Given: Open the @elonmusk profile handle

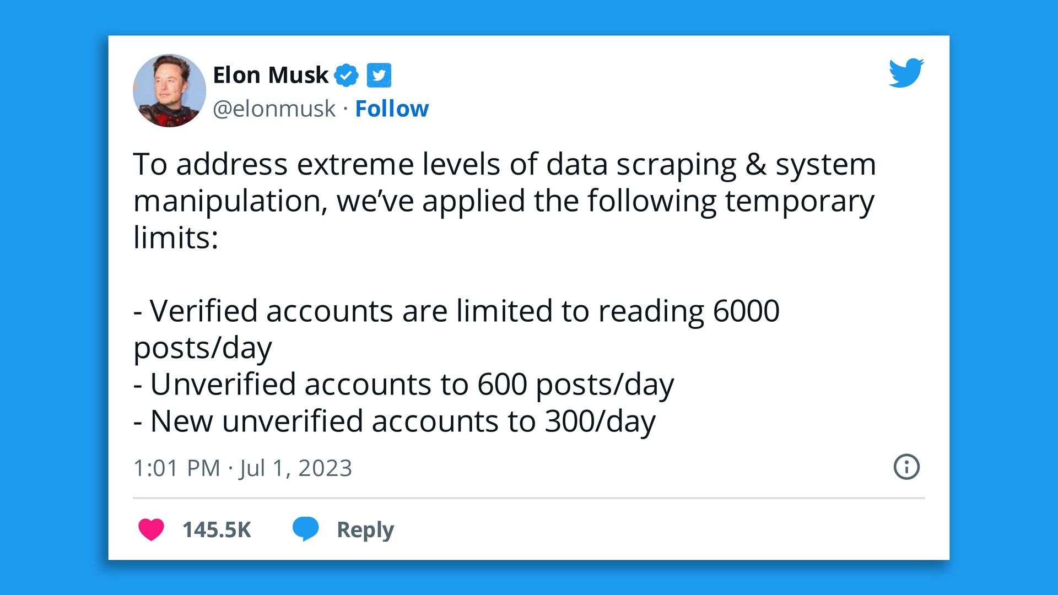Looking at the screenshot, I should [x=273, y=109].
